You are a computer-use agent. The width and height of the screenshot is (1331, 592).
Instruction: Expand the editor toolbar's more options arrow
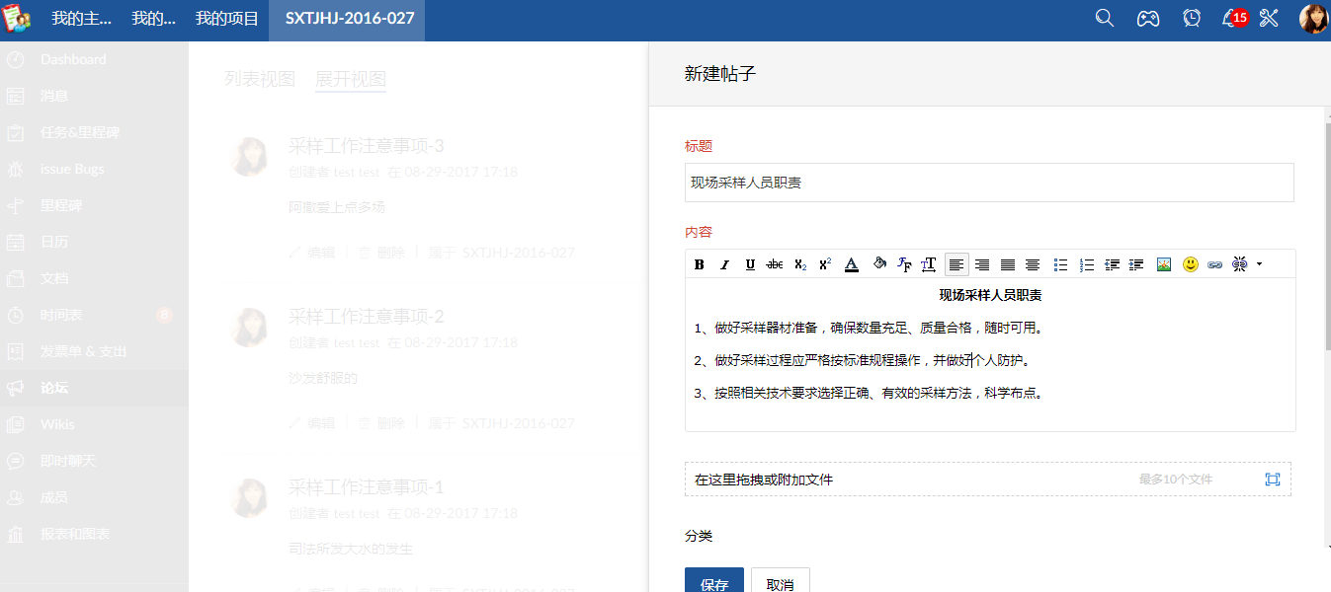tap(1259, 264)
